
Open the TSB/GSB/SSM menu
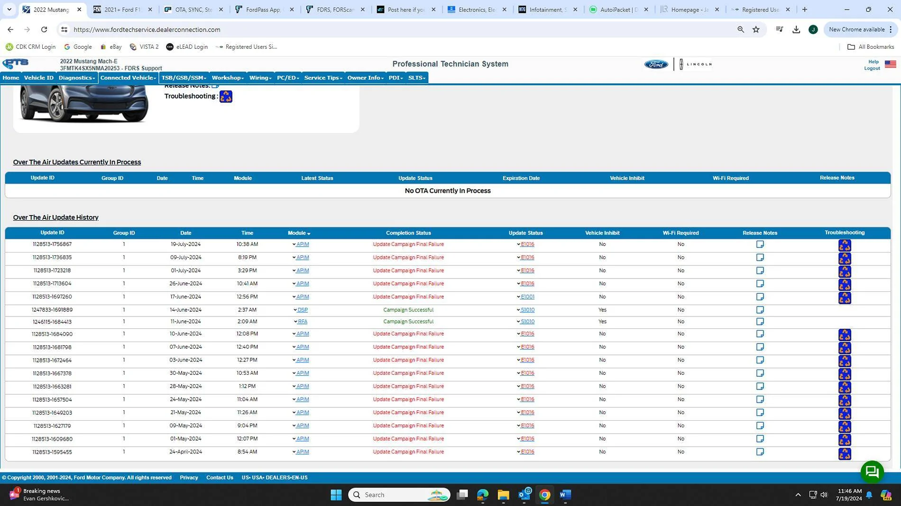(x=184, y=78)
